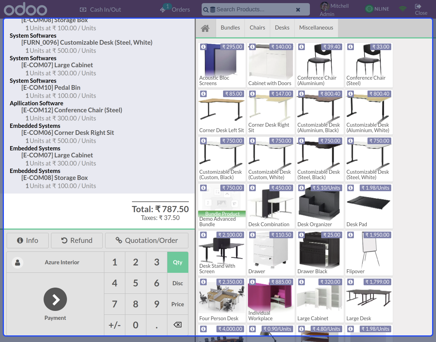
Task: Open info for Flipover
Action: (350, 235)
